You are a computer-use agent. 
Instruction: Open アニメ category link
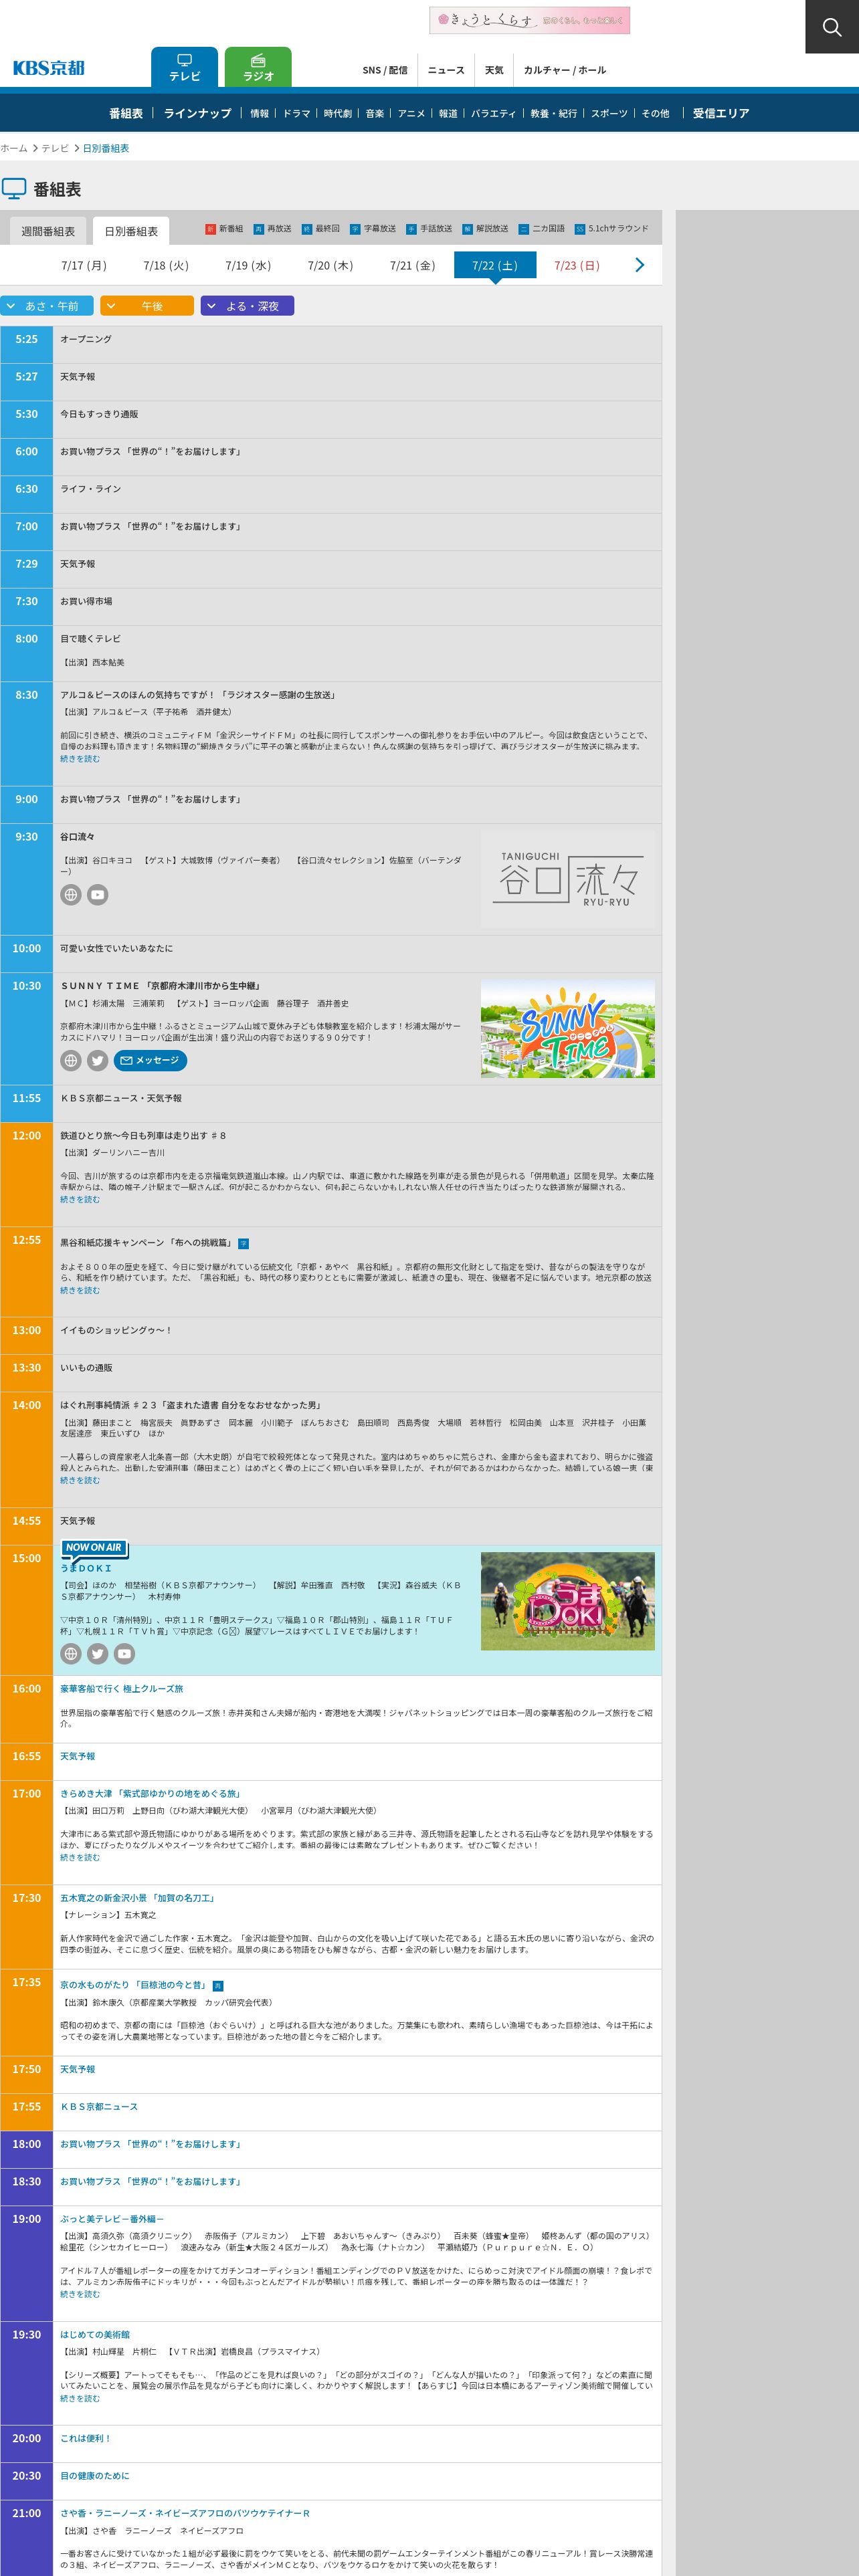[411, 114]
